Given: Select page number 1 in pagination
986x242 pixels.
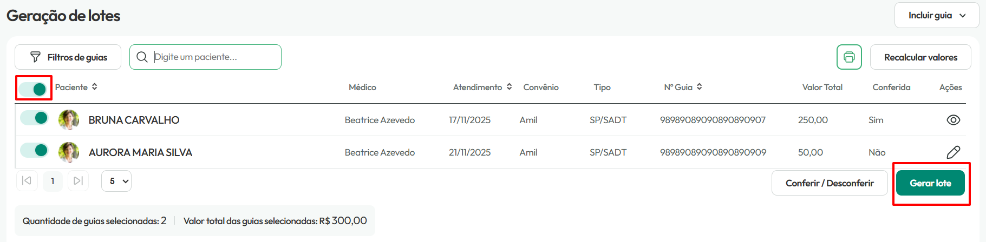Looking at the screenshot, I should 53,181.
